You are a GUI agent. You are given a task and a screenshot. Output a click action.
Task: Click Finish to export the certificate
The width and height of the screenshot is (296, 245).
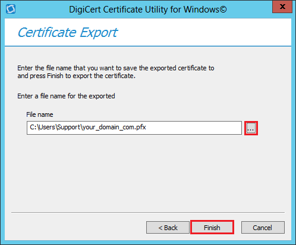pyautogui.click(x=212, y=227)
